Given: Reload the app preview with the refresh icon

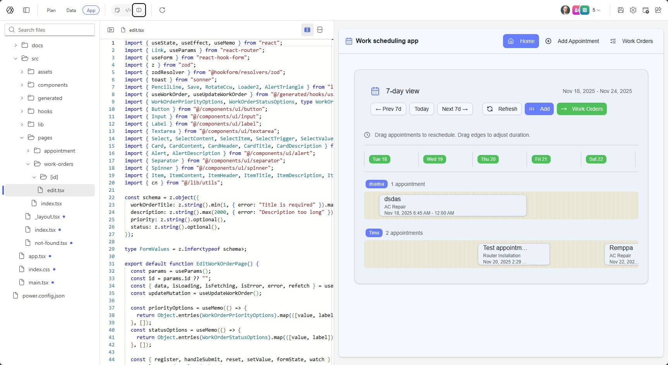Looking at the screenshot, I should [x=162, y=10].
